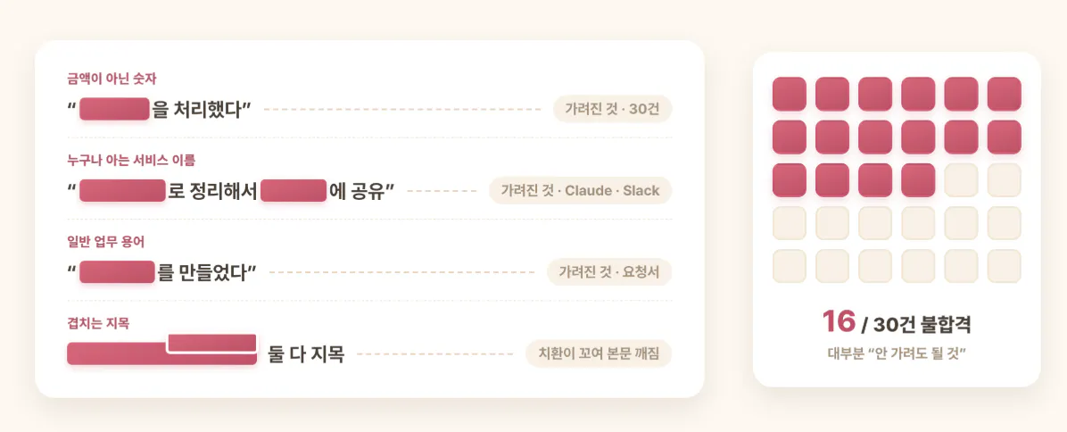Select the "금액이 아닌 숫자" heading
Screen dimensions: 1067x432
112,79
